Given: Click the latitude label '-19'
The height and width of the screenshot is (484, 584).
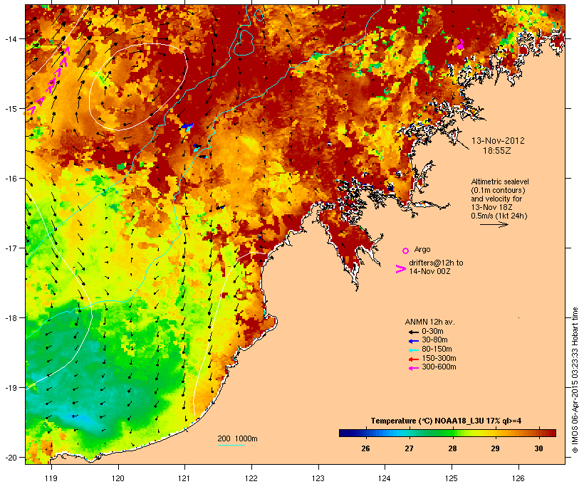Looking at the screenshot, I should click(x=10, y=388).
